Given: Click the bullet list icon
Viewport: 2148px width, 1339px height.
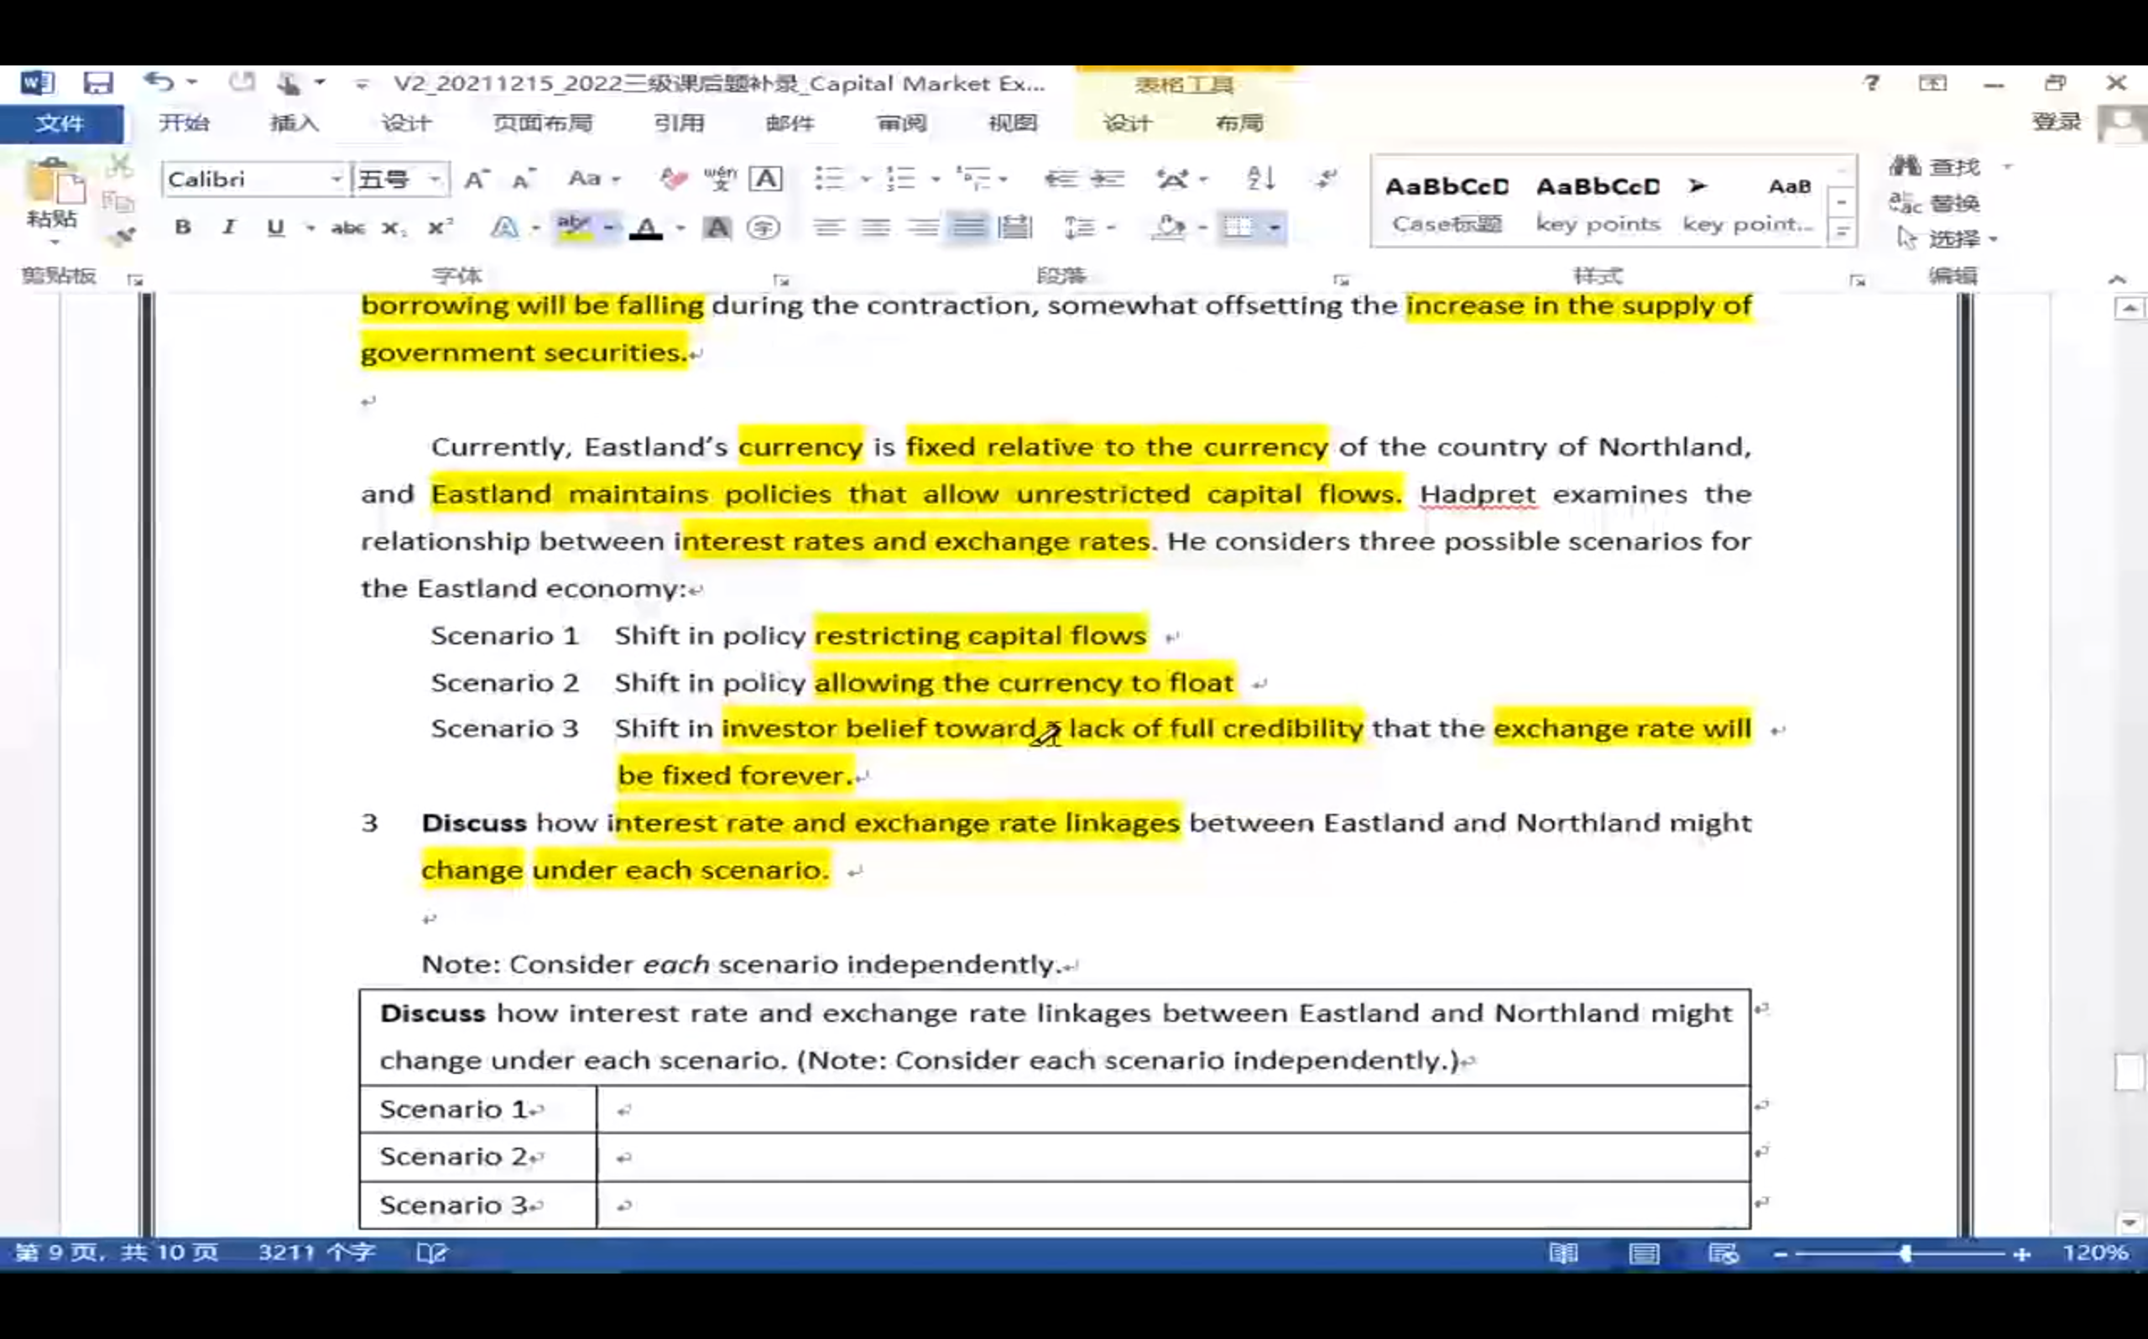Looking at the screenshot, I should pyautogui.click(x=829, y=179).
